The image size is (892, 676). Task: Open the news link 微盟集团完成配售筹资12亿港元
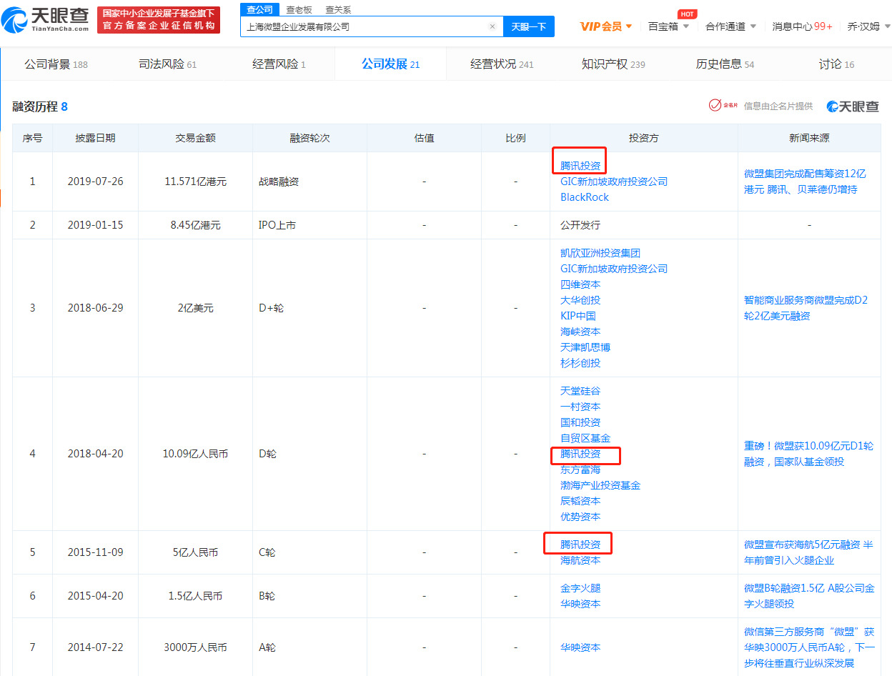804,182
